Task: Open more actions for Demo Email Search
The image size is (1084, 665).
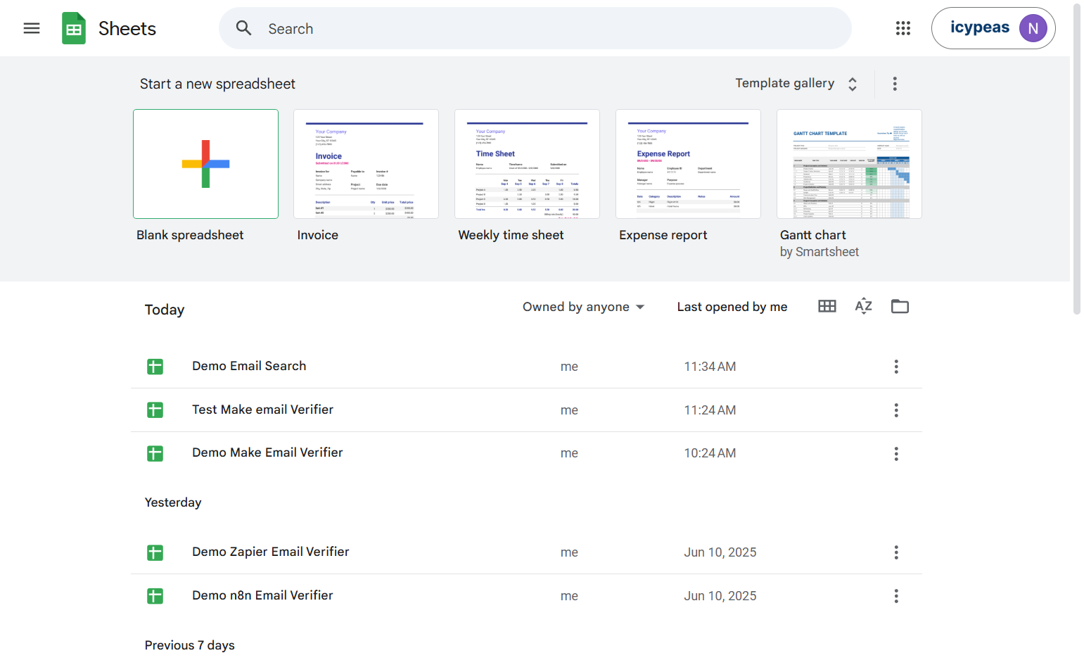Action: coord(896,367)
